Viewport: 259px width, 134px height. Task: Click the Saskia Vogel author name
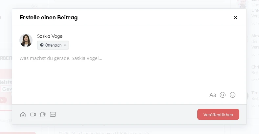[50, 36]
